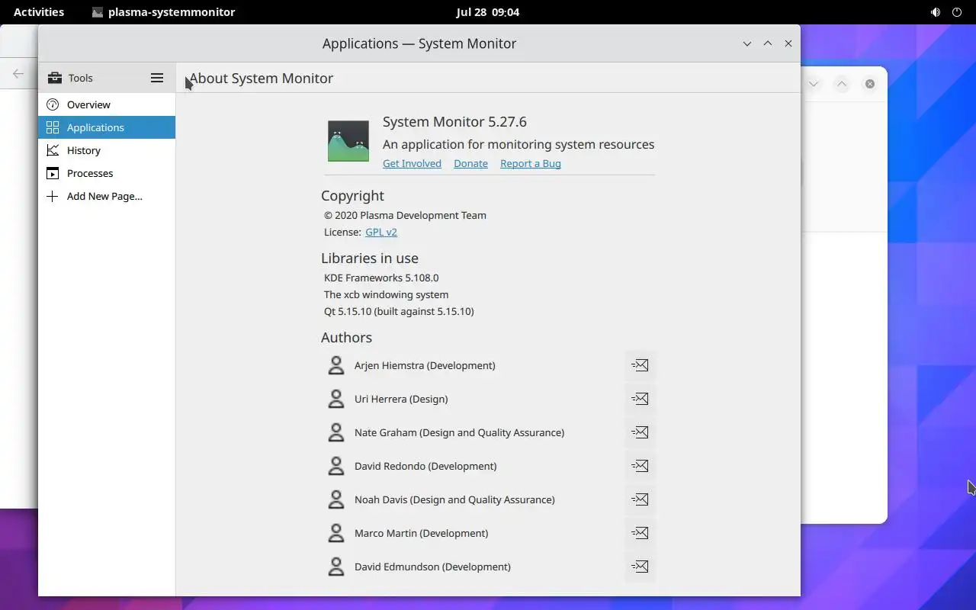This screenshot has width=976, height=610.
Task: Click the up chevron in background window
Action: 842,84
